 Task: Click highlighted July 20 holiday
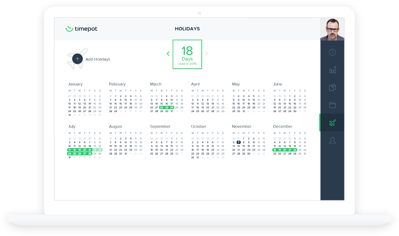pyautogui.click(x=84, y=150)
